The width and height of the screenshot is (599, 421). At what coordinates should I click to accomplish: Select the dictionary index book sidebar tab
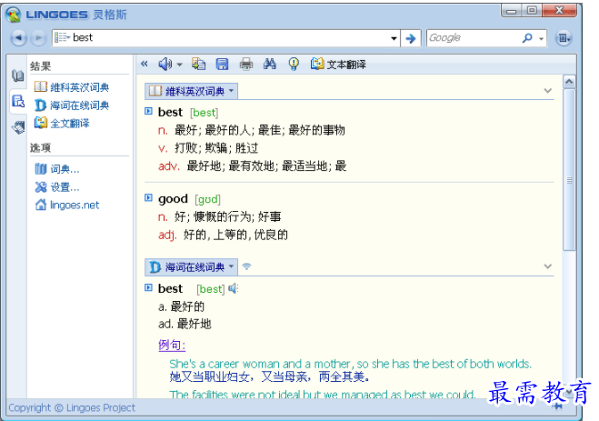[x=17, y=75]
